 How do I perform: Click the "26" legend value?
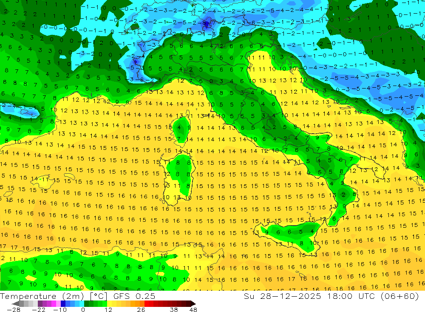pyautogui.click(x=141, y=310)
